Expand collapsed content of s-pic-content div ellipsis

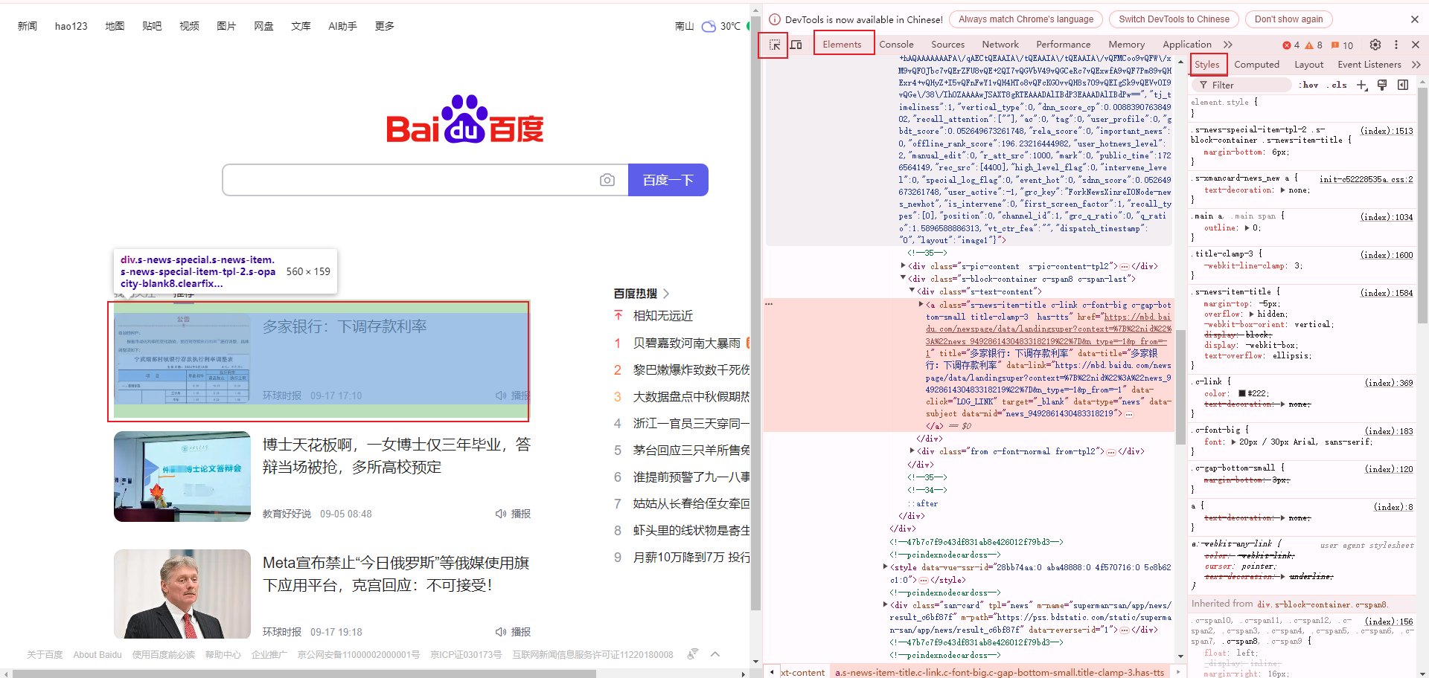click(1125, 266)
